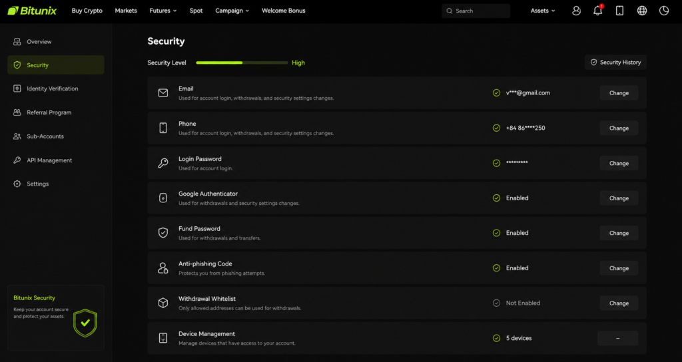Click the "High" security level label
The width and height of the screenshot is (682, 362).
point(298,63)
